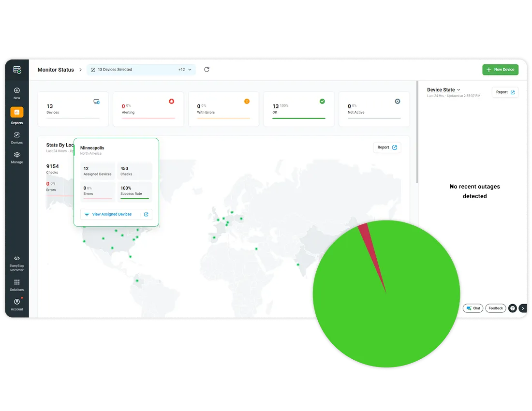Image resolution: width=532 pixels, height=411 pixels.
Task: Expand the Devices Selected dropdown
Action: tap(190, 69)
